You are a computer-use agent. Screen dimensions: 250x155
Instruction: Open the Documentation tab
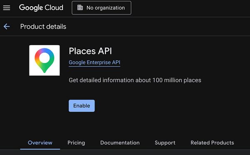(120, 143)
